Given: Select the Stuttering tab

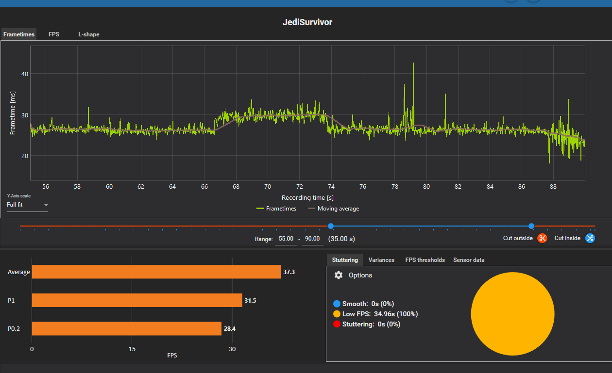Looking at the screenshot, I should coord(345,260).
